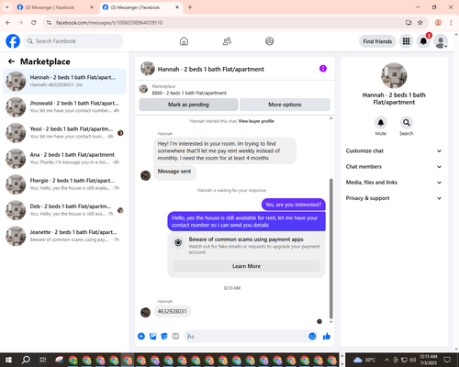Screen dimensions: 459x367
Task: Click the back arrow beside Marketplace
Action: (x=11, y=61)
